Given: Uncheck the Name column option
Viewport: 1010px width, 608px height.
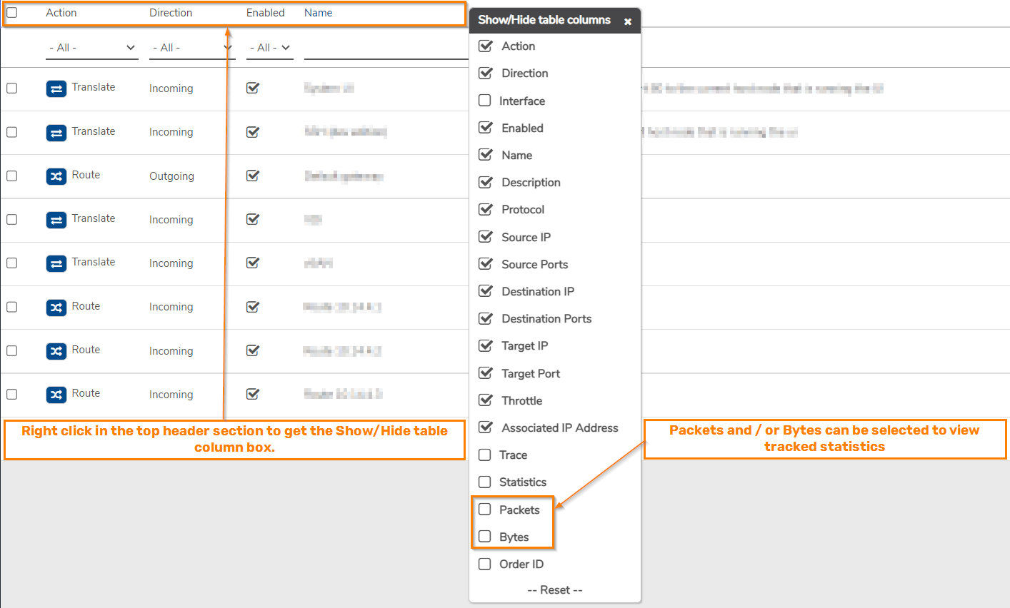Looking at the screenshot, I should pos(486,155).
